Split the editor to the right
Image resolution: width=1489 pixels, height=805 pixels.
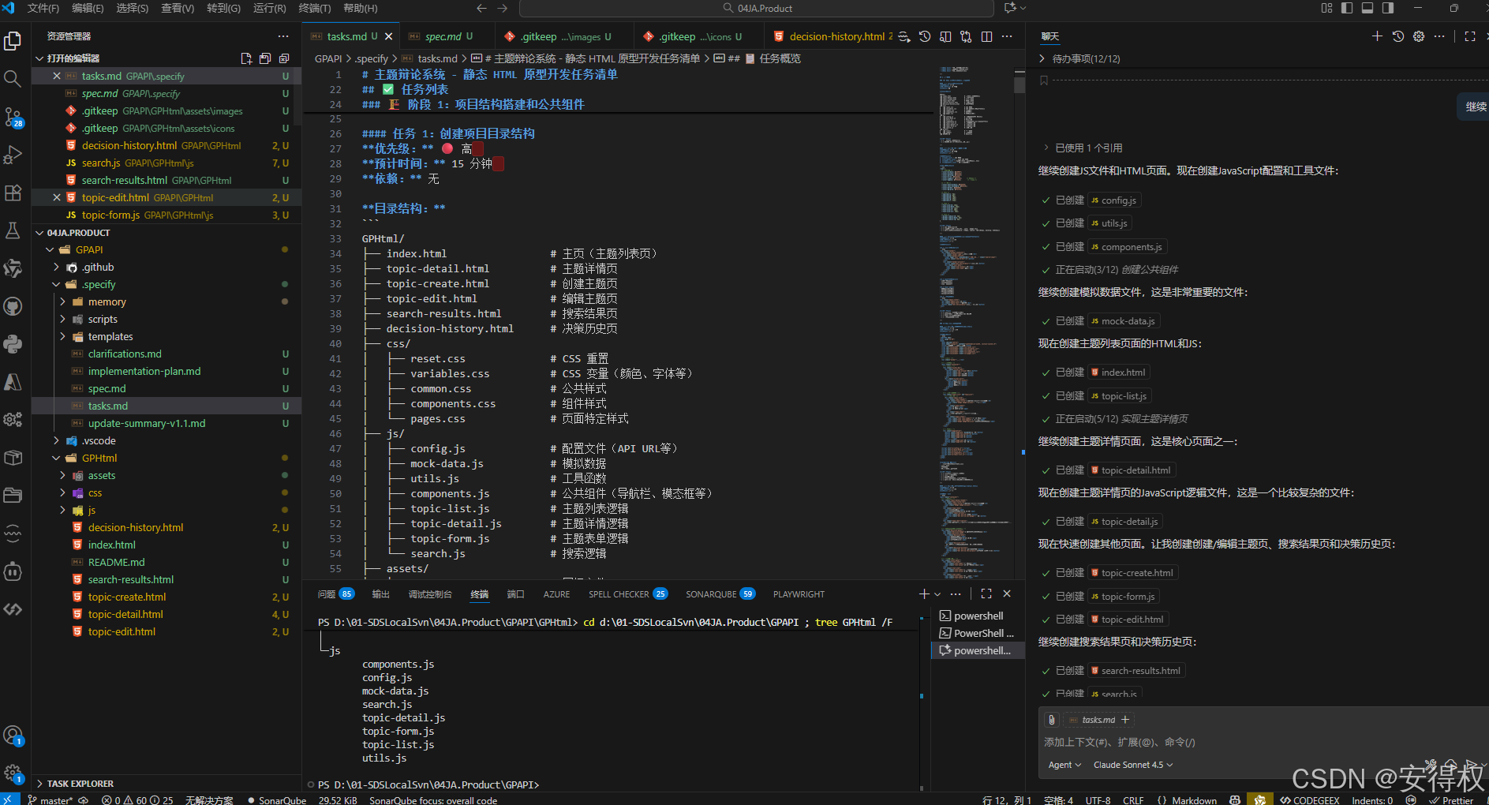tap(986, 36)
